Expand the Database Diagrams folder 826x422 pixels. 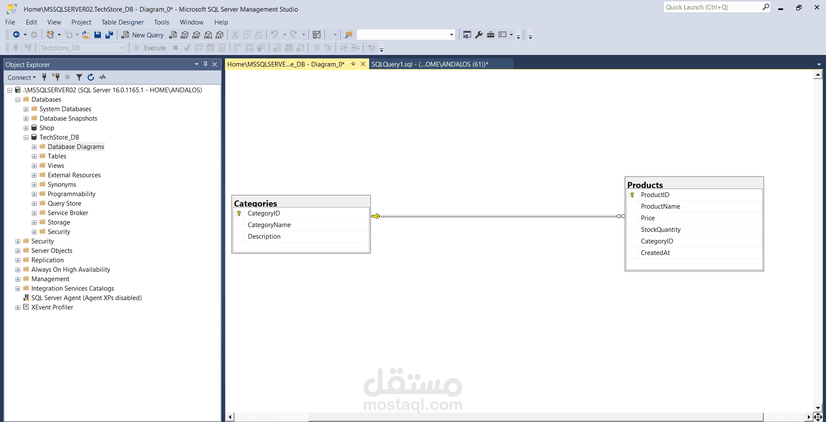[34, 147]
